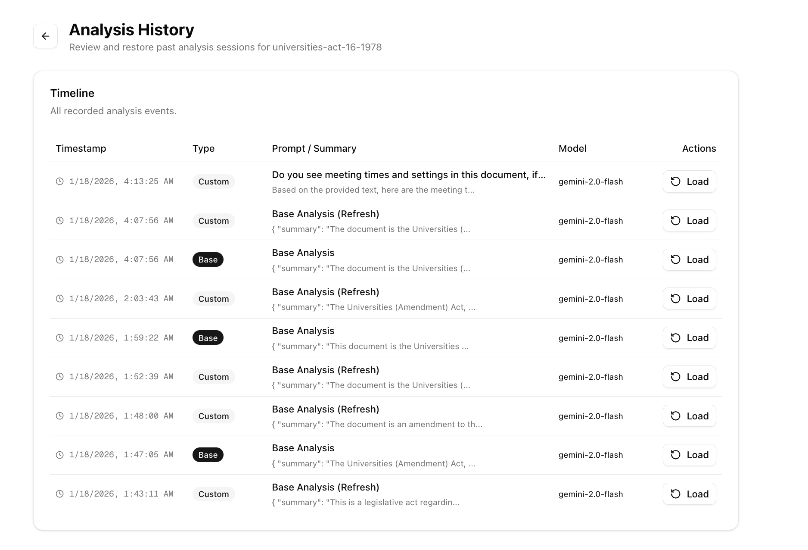The width and height of the screenshot is (808, 550).
Task: Load the 1:47:05 AM Base Analysis session
Action: (689, 455)
